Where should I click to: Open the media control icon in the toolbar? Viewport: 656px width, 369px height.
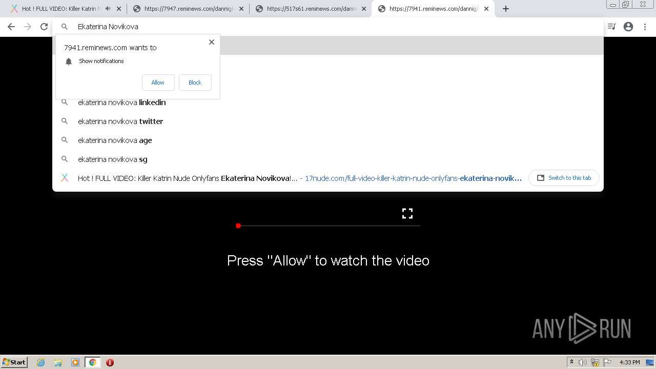(x=611, y=27)
